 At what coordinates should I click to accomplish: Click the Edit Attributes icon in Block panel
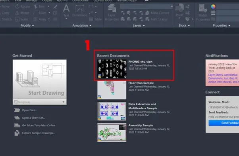point(187,19)
